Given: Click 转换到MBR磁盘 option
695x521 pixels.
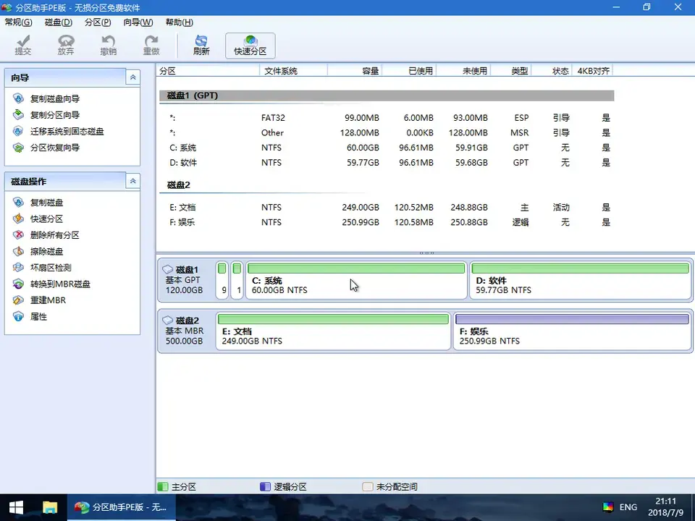Looking at the screenshot, I should (60, 284).
